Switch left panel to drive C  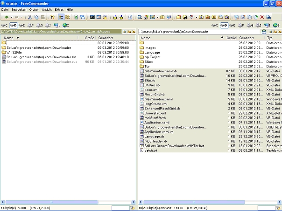(4, 25)
